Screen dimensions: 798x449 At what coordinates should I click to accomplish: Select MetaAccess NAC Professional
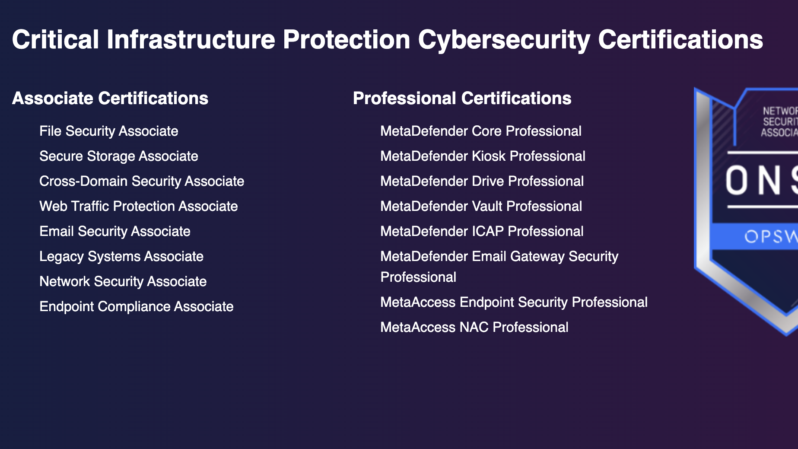[474, 327]
